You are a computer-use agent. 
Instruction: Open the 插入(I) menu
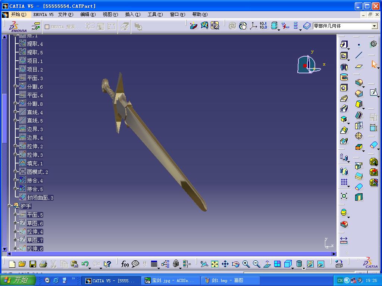click(133, 15)
